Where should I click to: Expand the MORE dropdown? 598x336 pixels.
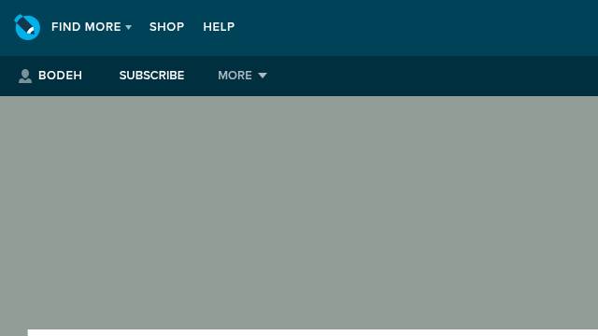coord(242,76)
